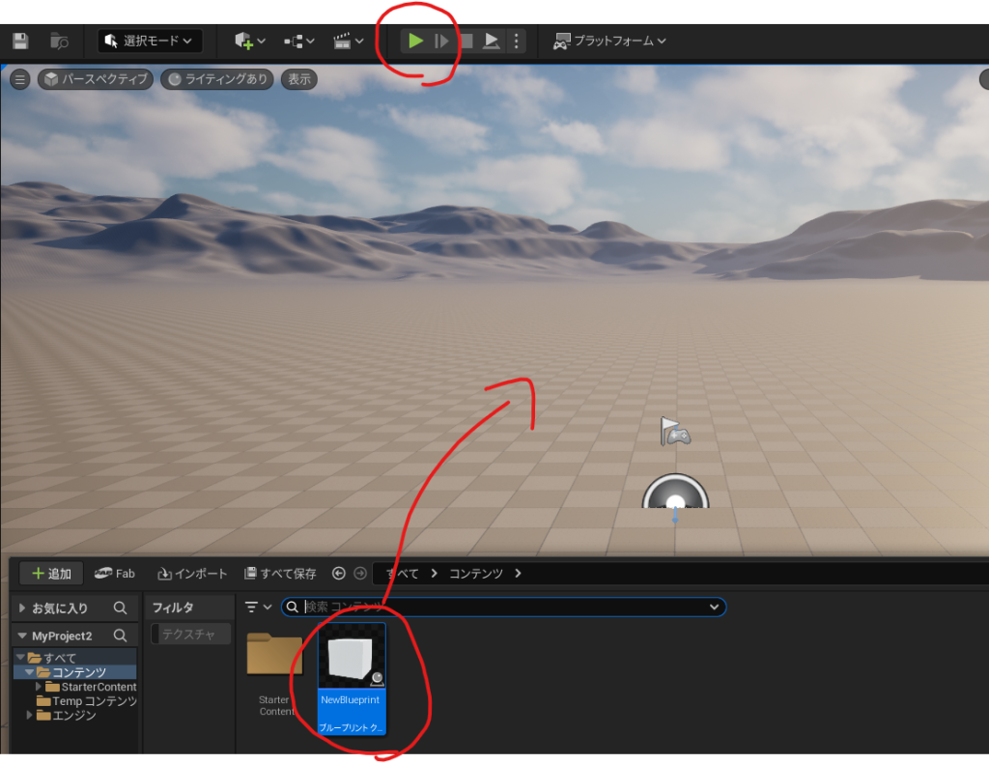Click the すべて保存 button
989x763 pixels.
tap(280, 574)
